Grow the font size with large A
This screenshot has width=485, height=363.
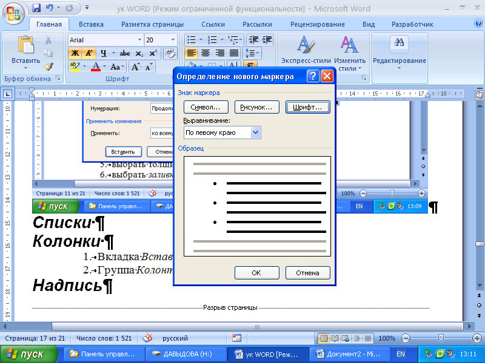(135, 67)
